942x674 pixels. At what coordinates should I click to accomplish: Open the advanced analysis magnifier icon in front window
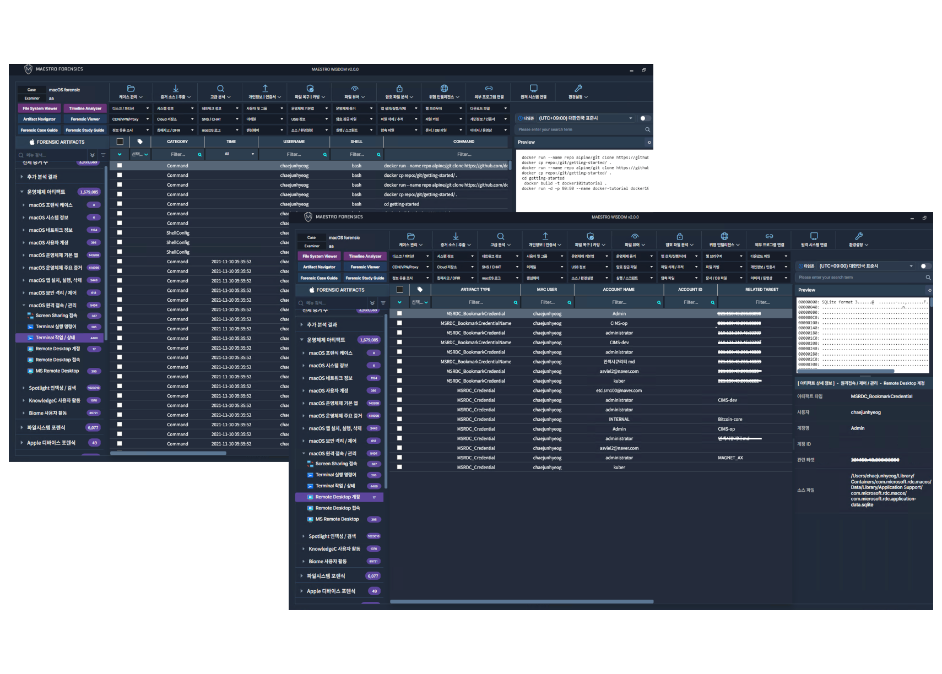501,236
